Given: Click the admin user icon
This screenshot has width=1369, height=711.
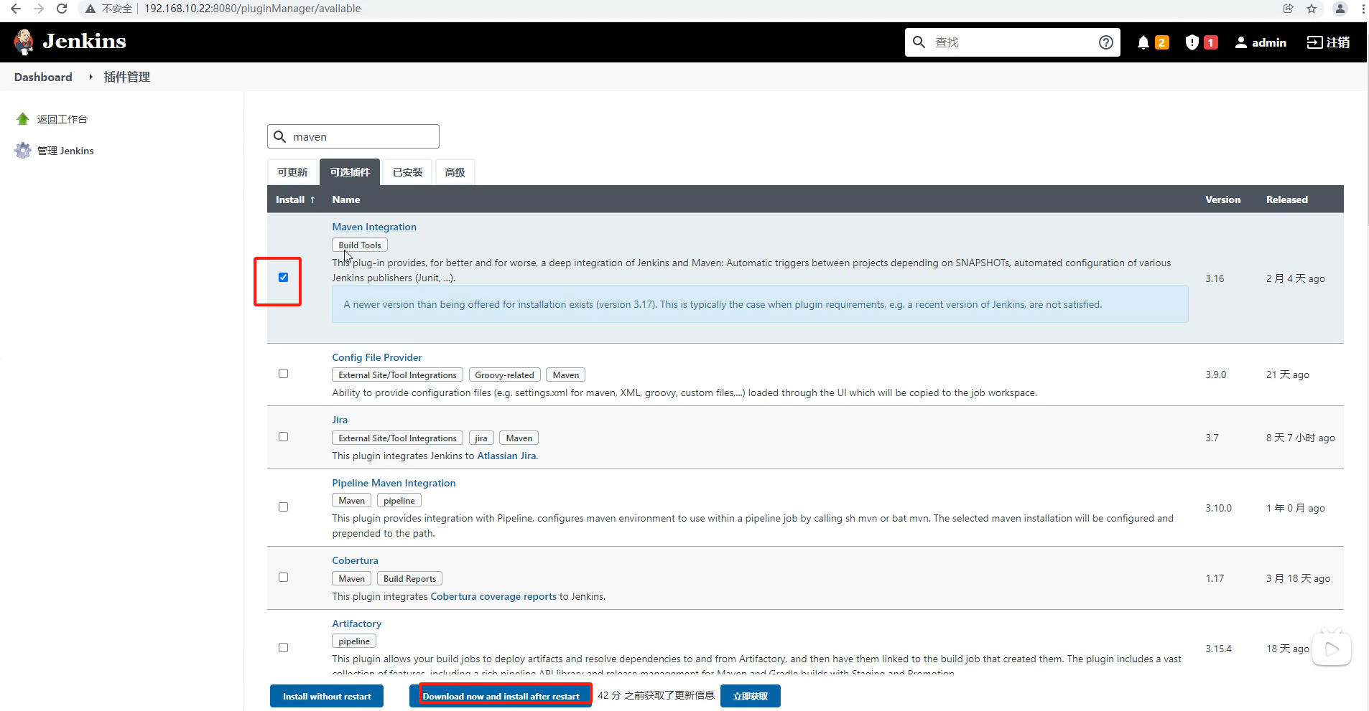Looking at the screenshot, I should (1241, 42).
